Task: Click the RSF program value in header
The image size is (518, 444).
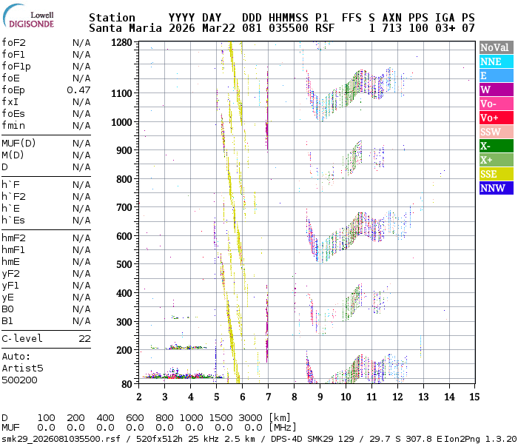Action: (325, 28)
